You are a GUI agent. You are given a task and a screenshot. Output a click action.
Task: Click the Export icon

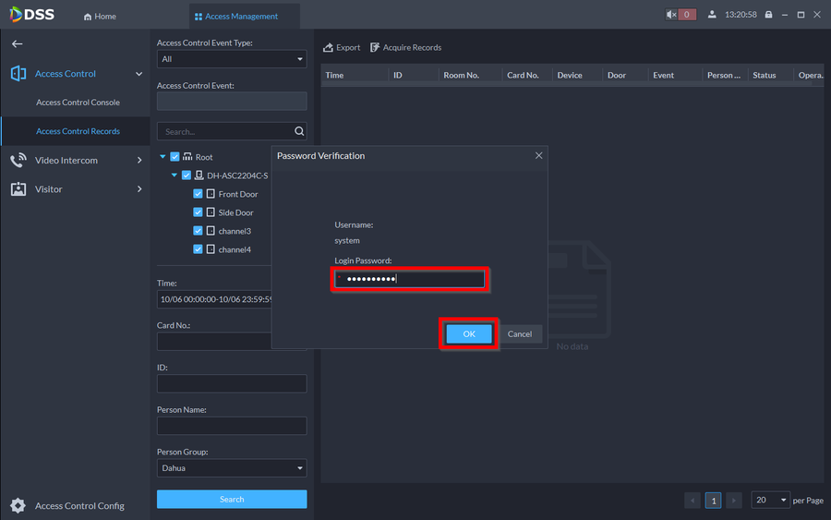pos(328,47)
